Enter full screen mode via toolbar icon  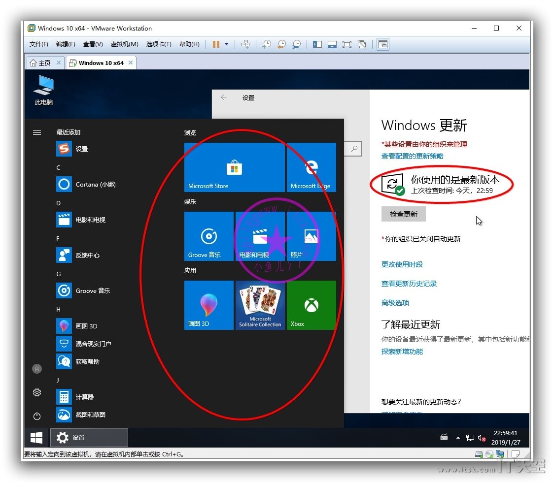tap(347, 44)
